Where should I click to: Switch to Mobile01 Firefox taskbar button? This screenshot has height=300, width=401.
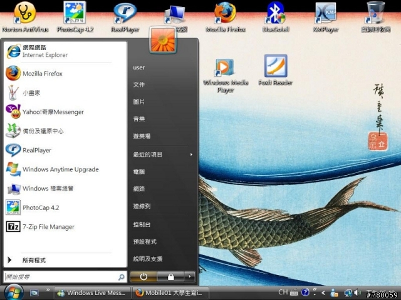(170, 293)
